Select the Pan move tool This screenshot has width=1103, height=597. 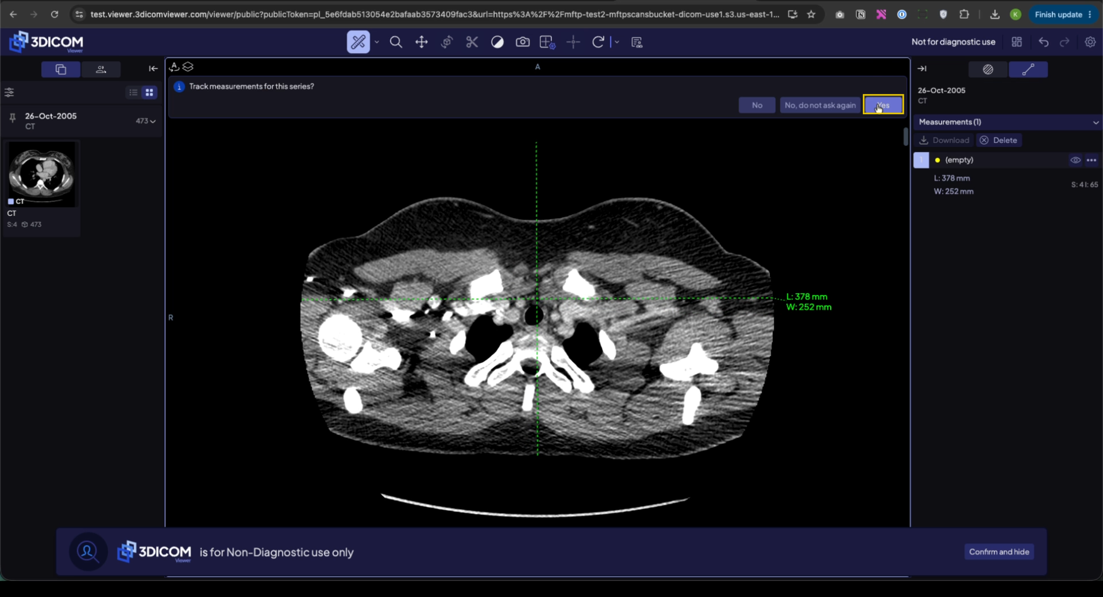(x=422, y=42)
